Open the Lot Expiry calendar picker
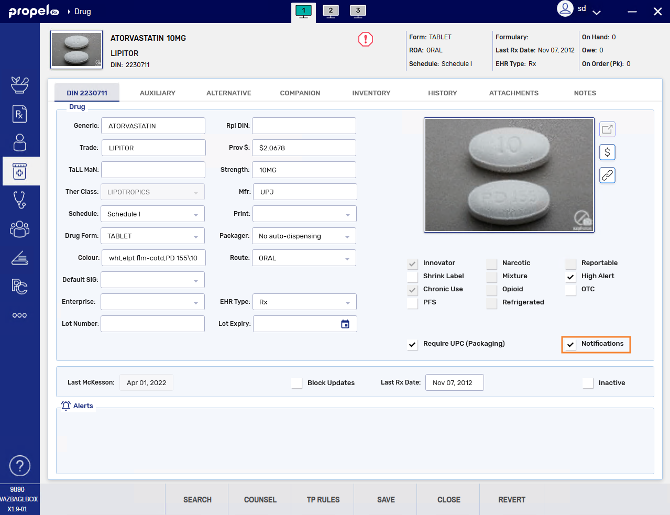This screenshot has width=670, height=515. [345, 324]
